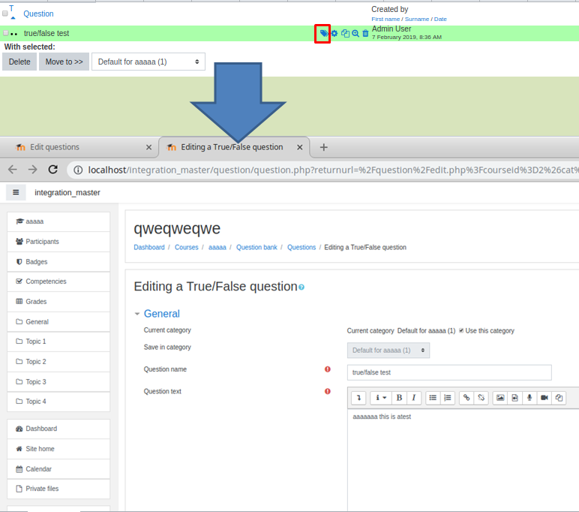The width and height of the screenshot is (579, 512).
Task: Open the Save in category dropdown
Action: [x=388, y=350]
